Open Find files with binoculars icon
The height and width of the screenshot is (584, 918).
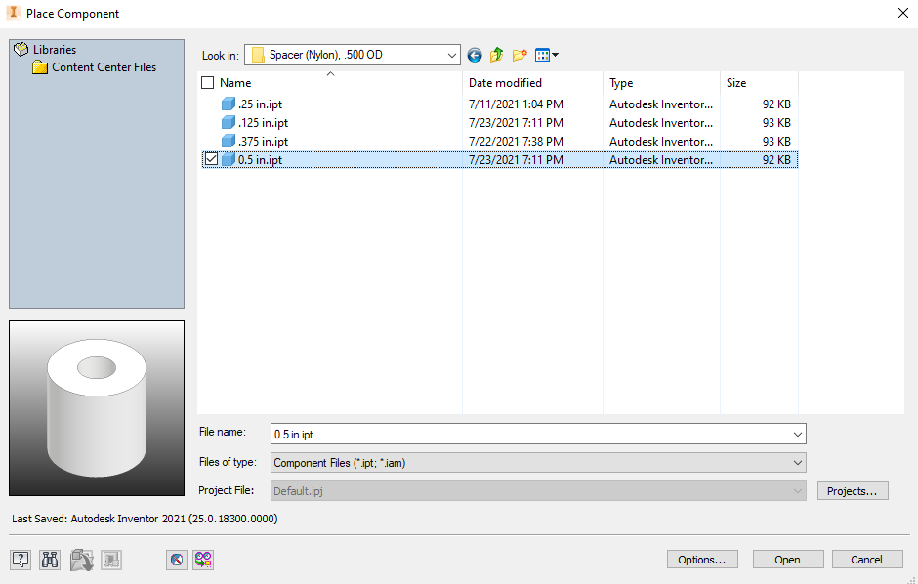pos(50,560)
